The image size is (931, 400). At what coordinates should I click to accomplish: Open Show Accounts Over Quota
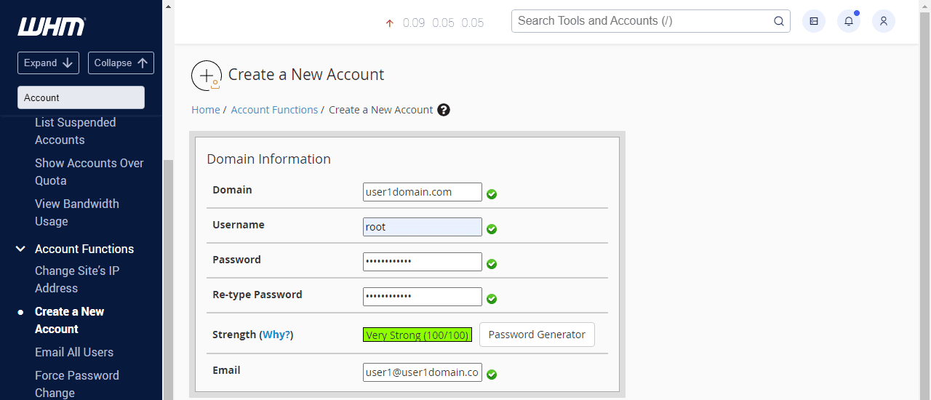[89, 172]
